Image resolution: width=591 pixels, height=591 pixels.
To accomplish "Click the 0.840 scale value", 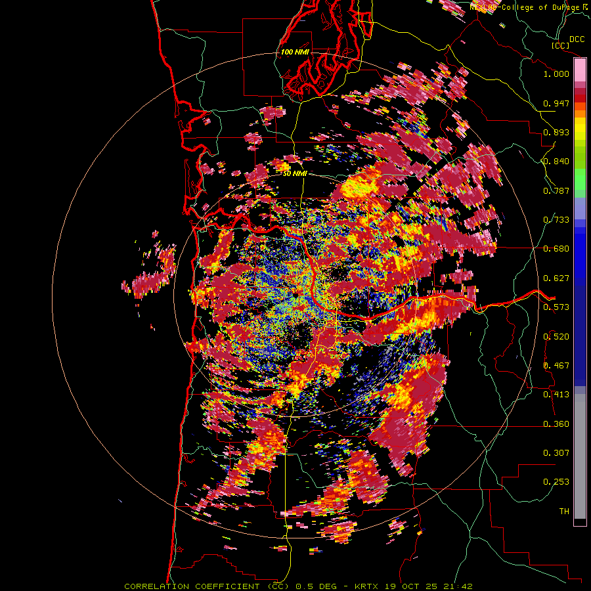I will [x=556, y=162].
